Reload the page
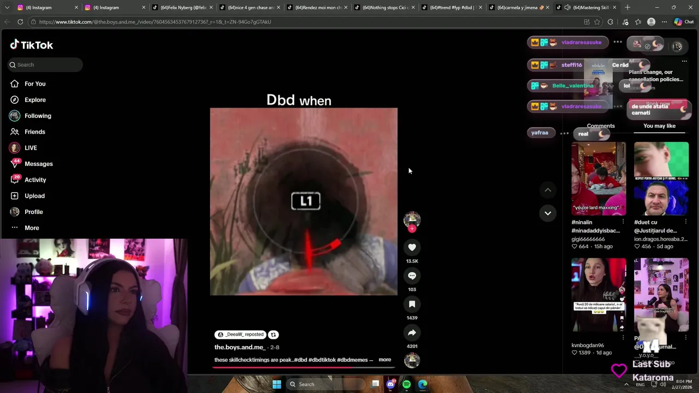The image size is (699, 393). [x=20, y=22]
